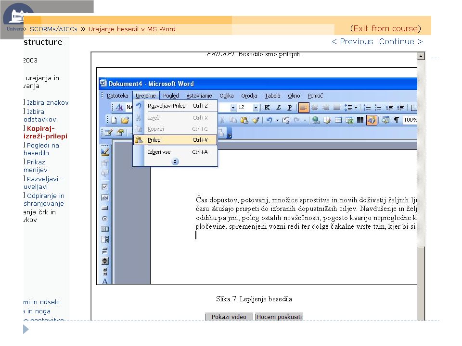
Task: Click the font size field showing 12
Action: [x=245, y=108]
